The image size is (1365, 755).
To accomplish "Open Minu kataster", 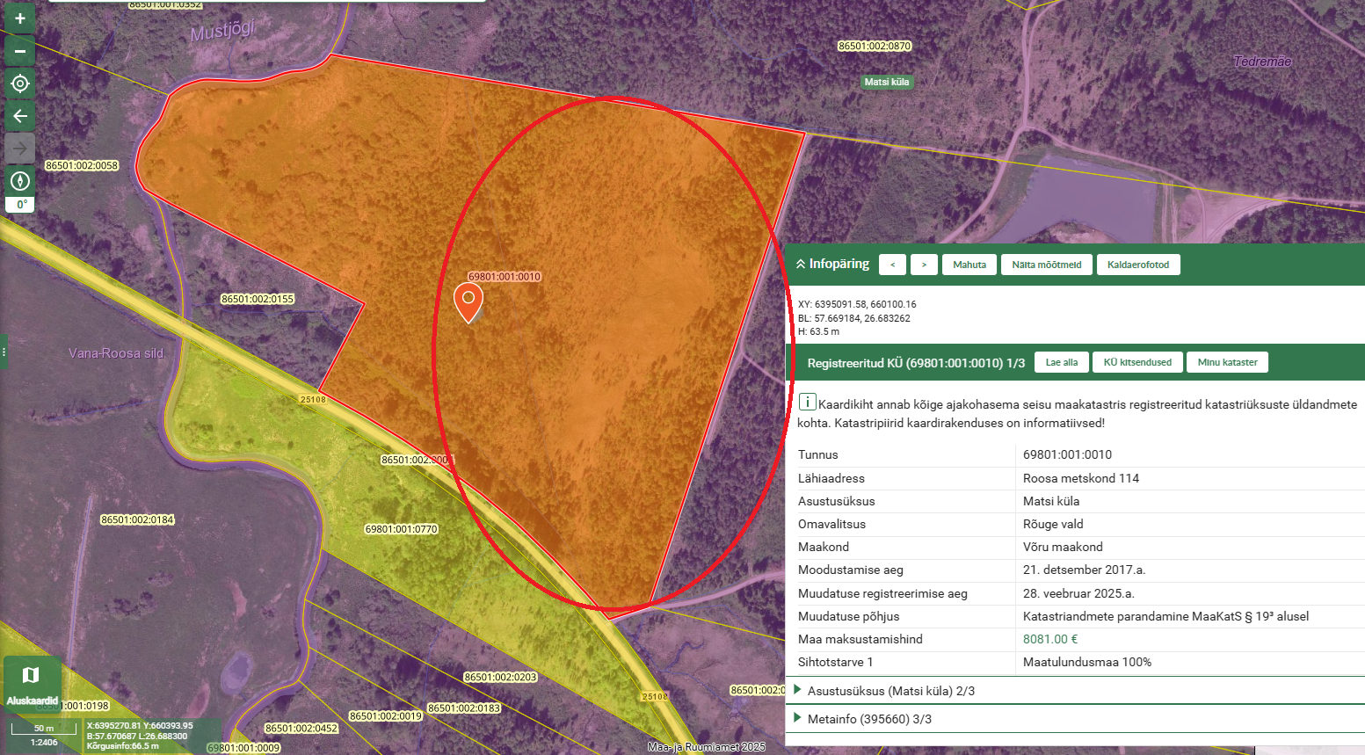I will [1227, 362].
